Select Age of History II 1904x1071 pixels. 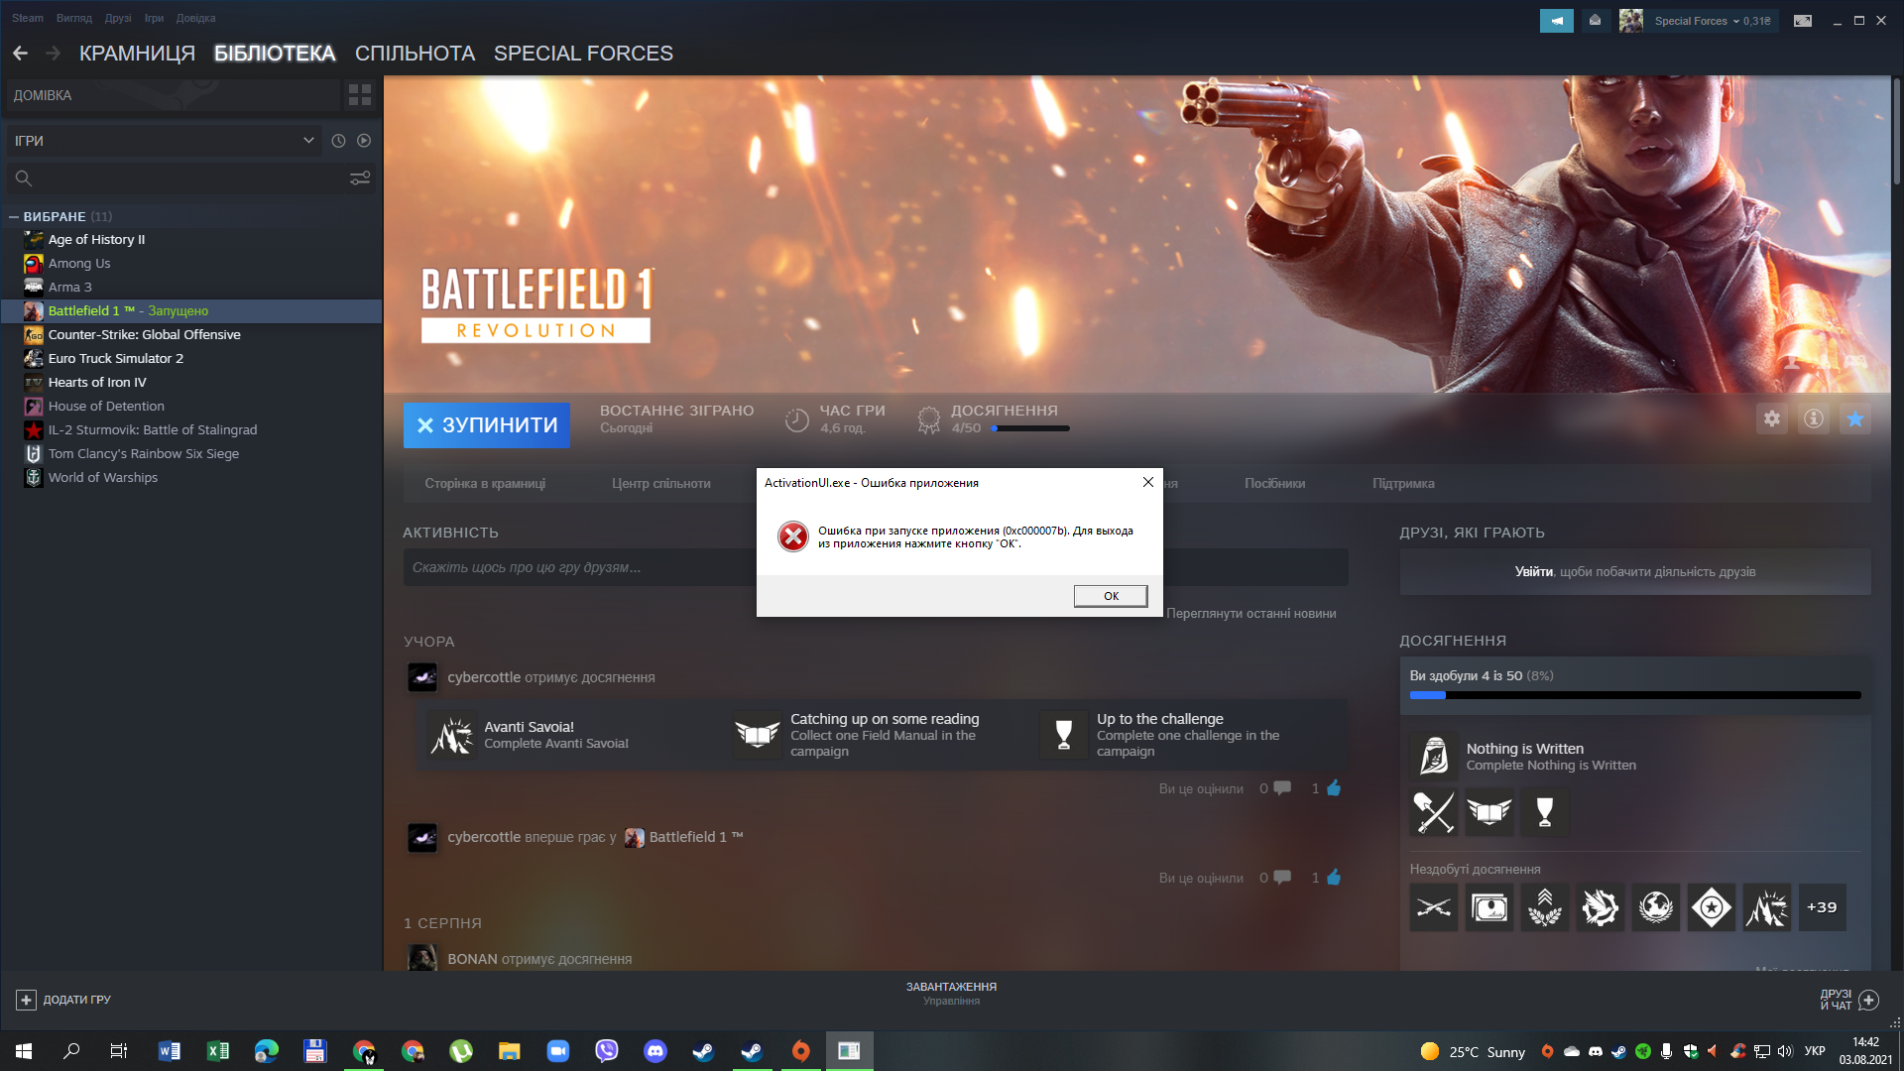coord(96,239)
